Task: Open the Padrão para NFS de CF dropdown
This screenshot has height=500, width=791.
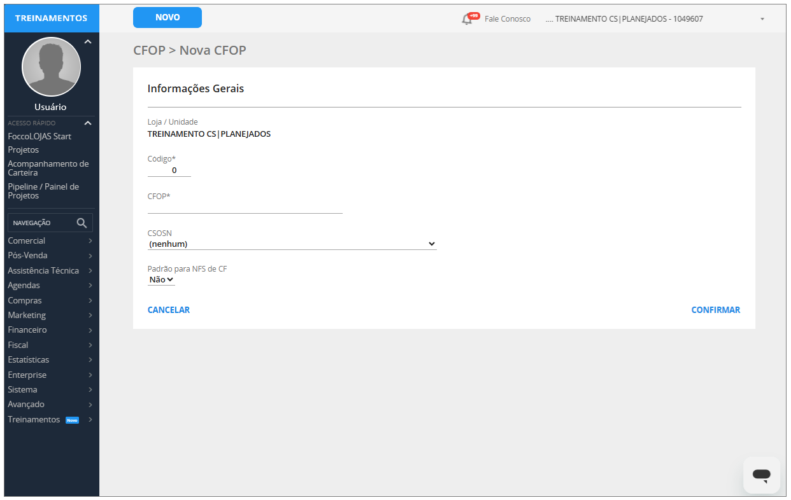Action: (161, 279)
